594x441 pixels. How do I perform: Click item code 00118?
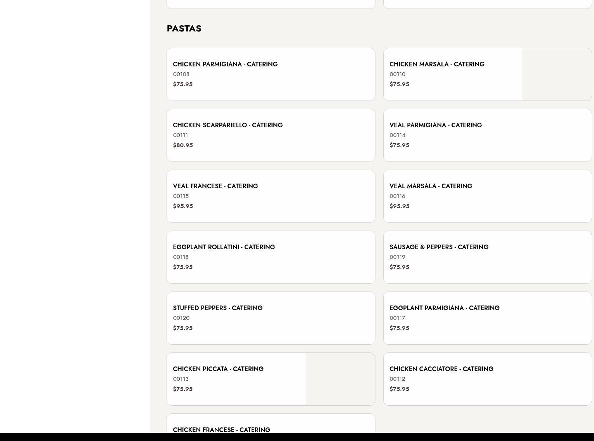click(181, 257)
